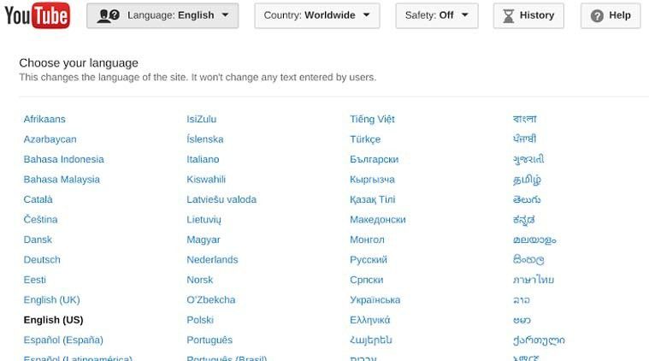Click the speech-bubble people icon in Language button
The image size is (649, 361).
[x=109, y=15]
